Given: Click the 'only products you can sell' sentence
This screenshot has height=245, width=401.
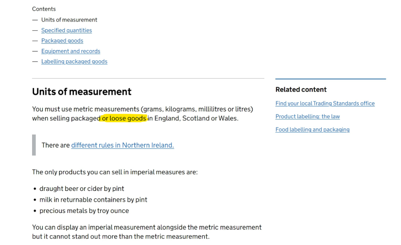Looking at the screenshot, I should 115,172.
